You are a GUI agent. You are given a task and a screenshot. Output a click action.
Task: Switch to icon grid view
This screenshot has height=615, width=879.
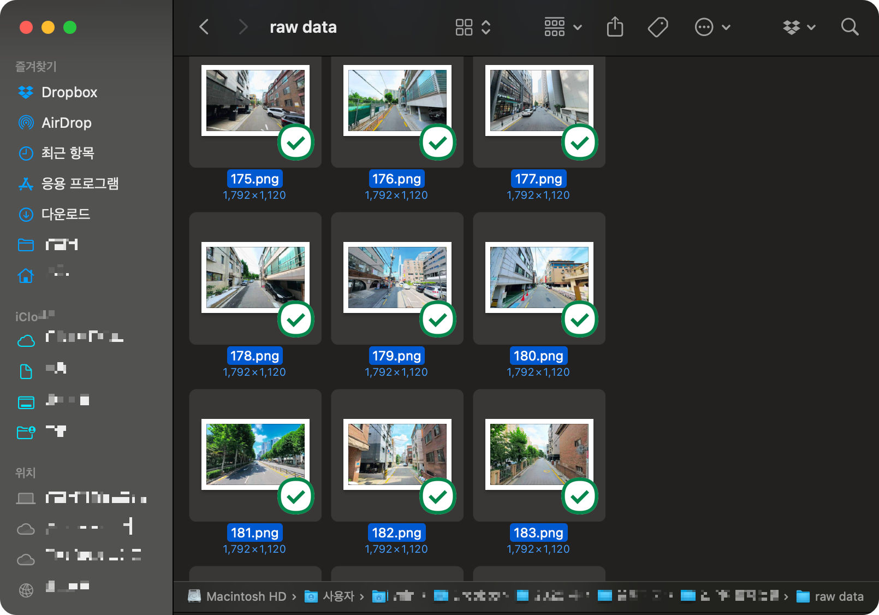coord(464,27)
